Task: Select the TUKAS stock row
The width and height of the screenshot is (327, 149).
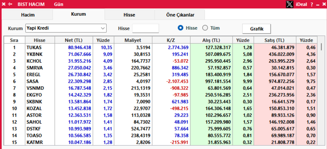Action: 160,47
